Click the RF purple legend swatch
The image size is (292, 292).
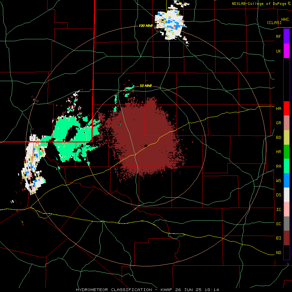(x=286, y=36)
